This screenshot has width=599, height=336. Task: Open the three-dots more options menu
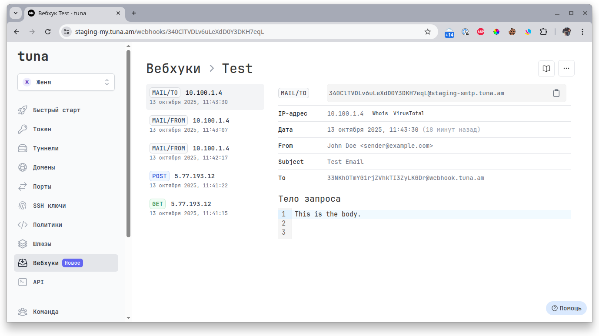pyautogui.click(x=566, y=68)
